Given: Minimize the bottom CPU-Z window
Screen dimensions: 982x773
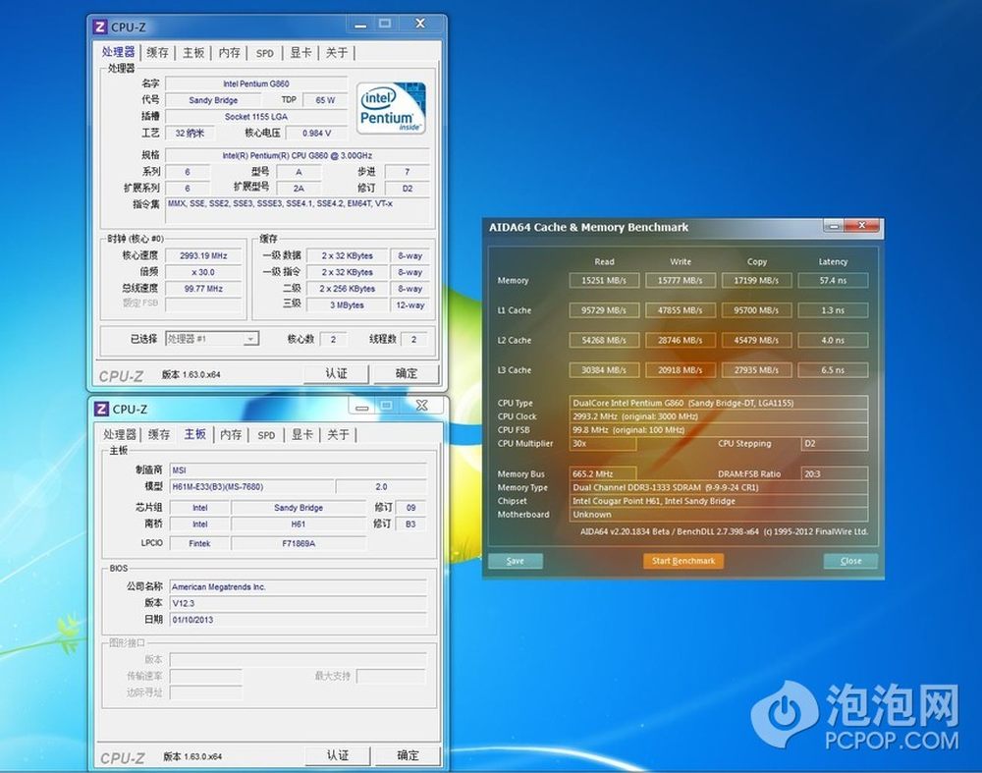Looking at the screenshot, I should tap(362, 407).
